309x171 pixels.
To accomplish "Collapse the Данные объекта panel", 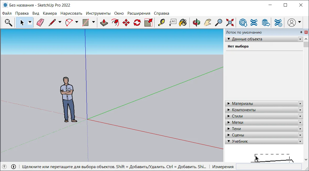I will 264,39.
